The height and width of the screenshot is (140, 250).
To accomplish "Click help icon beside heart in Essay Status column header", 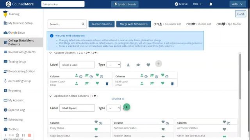I will tap(100, 123).
